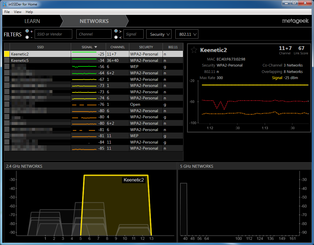Open the Help menu

(x=29, y=12)
